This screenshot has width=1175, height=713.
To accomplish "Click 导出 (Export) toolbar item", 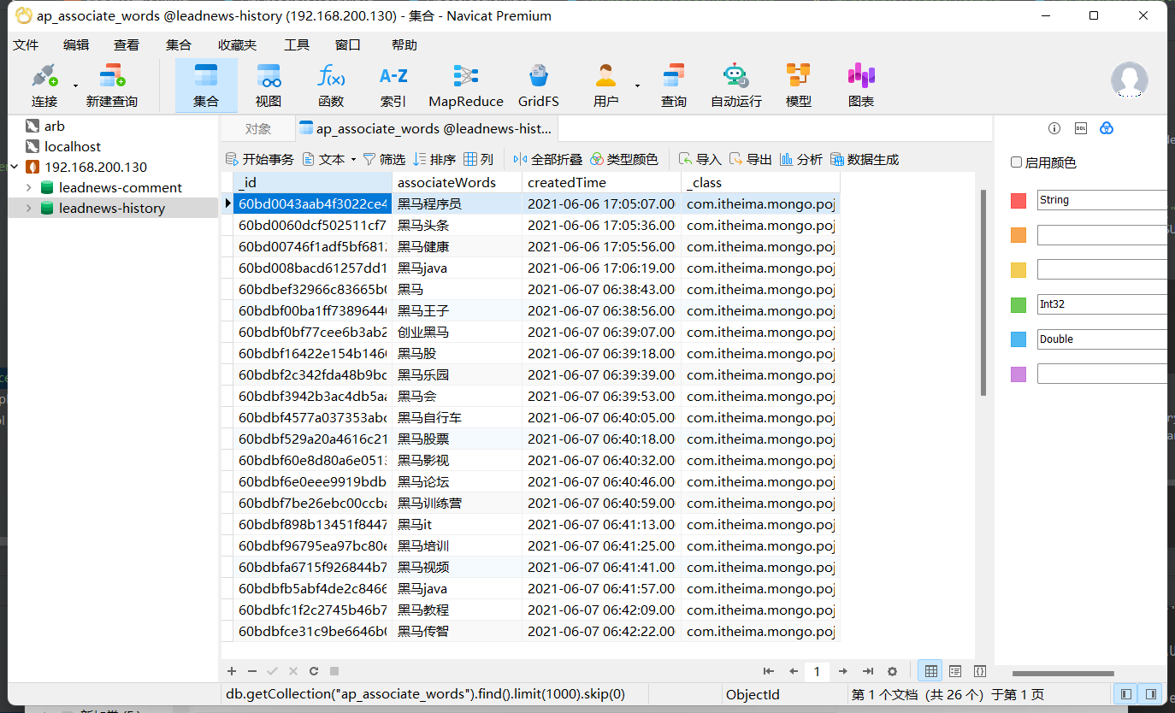I will point(750,159).
